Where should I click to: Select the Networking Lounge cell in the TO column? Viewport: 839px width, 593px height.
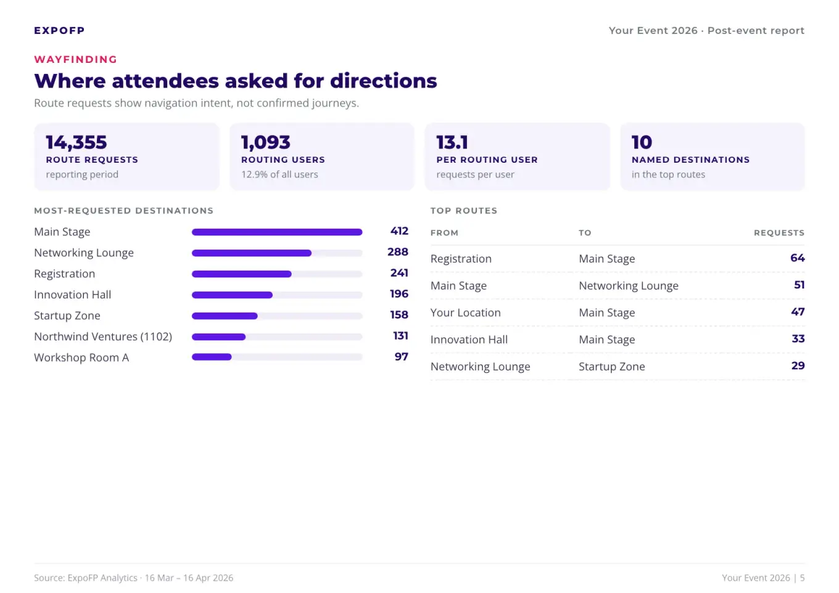[629, 286]
